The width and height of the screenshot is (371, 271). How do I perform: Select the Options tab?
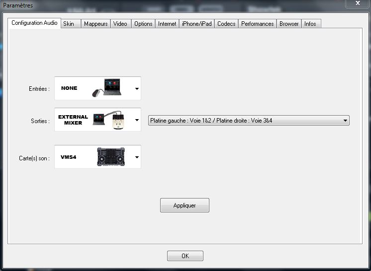coord(143,24)
